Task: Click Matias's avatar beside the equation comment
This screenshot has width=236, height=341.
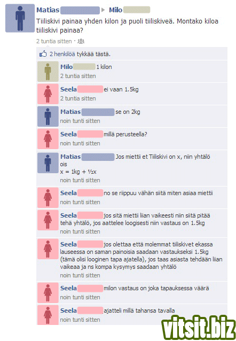Action: point(48,163)
